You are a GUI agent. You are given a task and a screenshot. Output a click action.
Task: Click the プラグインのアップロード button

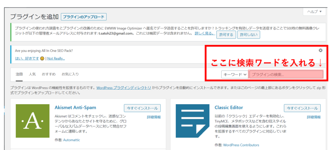click(84, 17)
